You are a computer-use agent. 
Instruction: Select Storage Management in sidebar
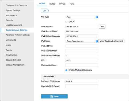[x=15, y=65]
